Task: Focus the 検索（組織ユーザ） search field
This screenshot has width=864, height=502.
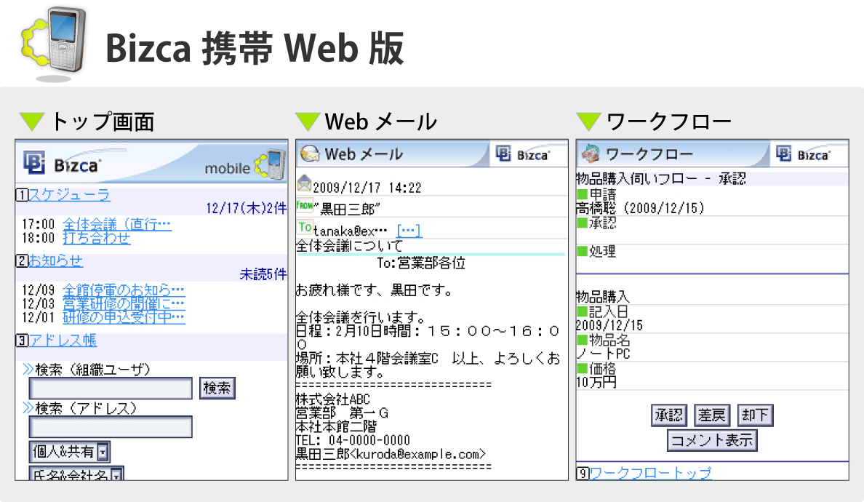Action: [x=111, y=388]
